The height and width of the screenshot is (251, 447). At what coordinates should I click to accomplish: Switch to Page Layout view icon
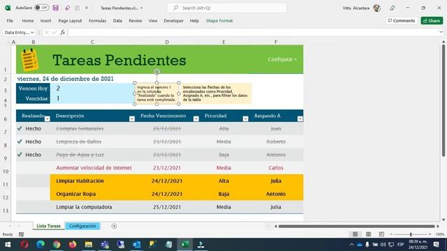[x=368, y=234]
